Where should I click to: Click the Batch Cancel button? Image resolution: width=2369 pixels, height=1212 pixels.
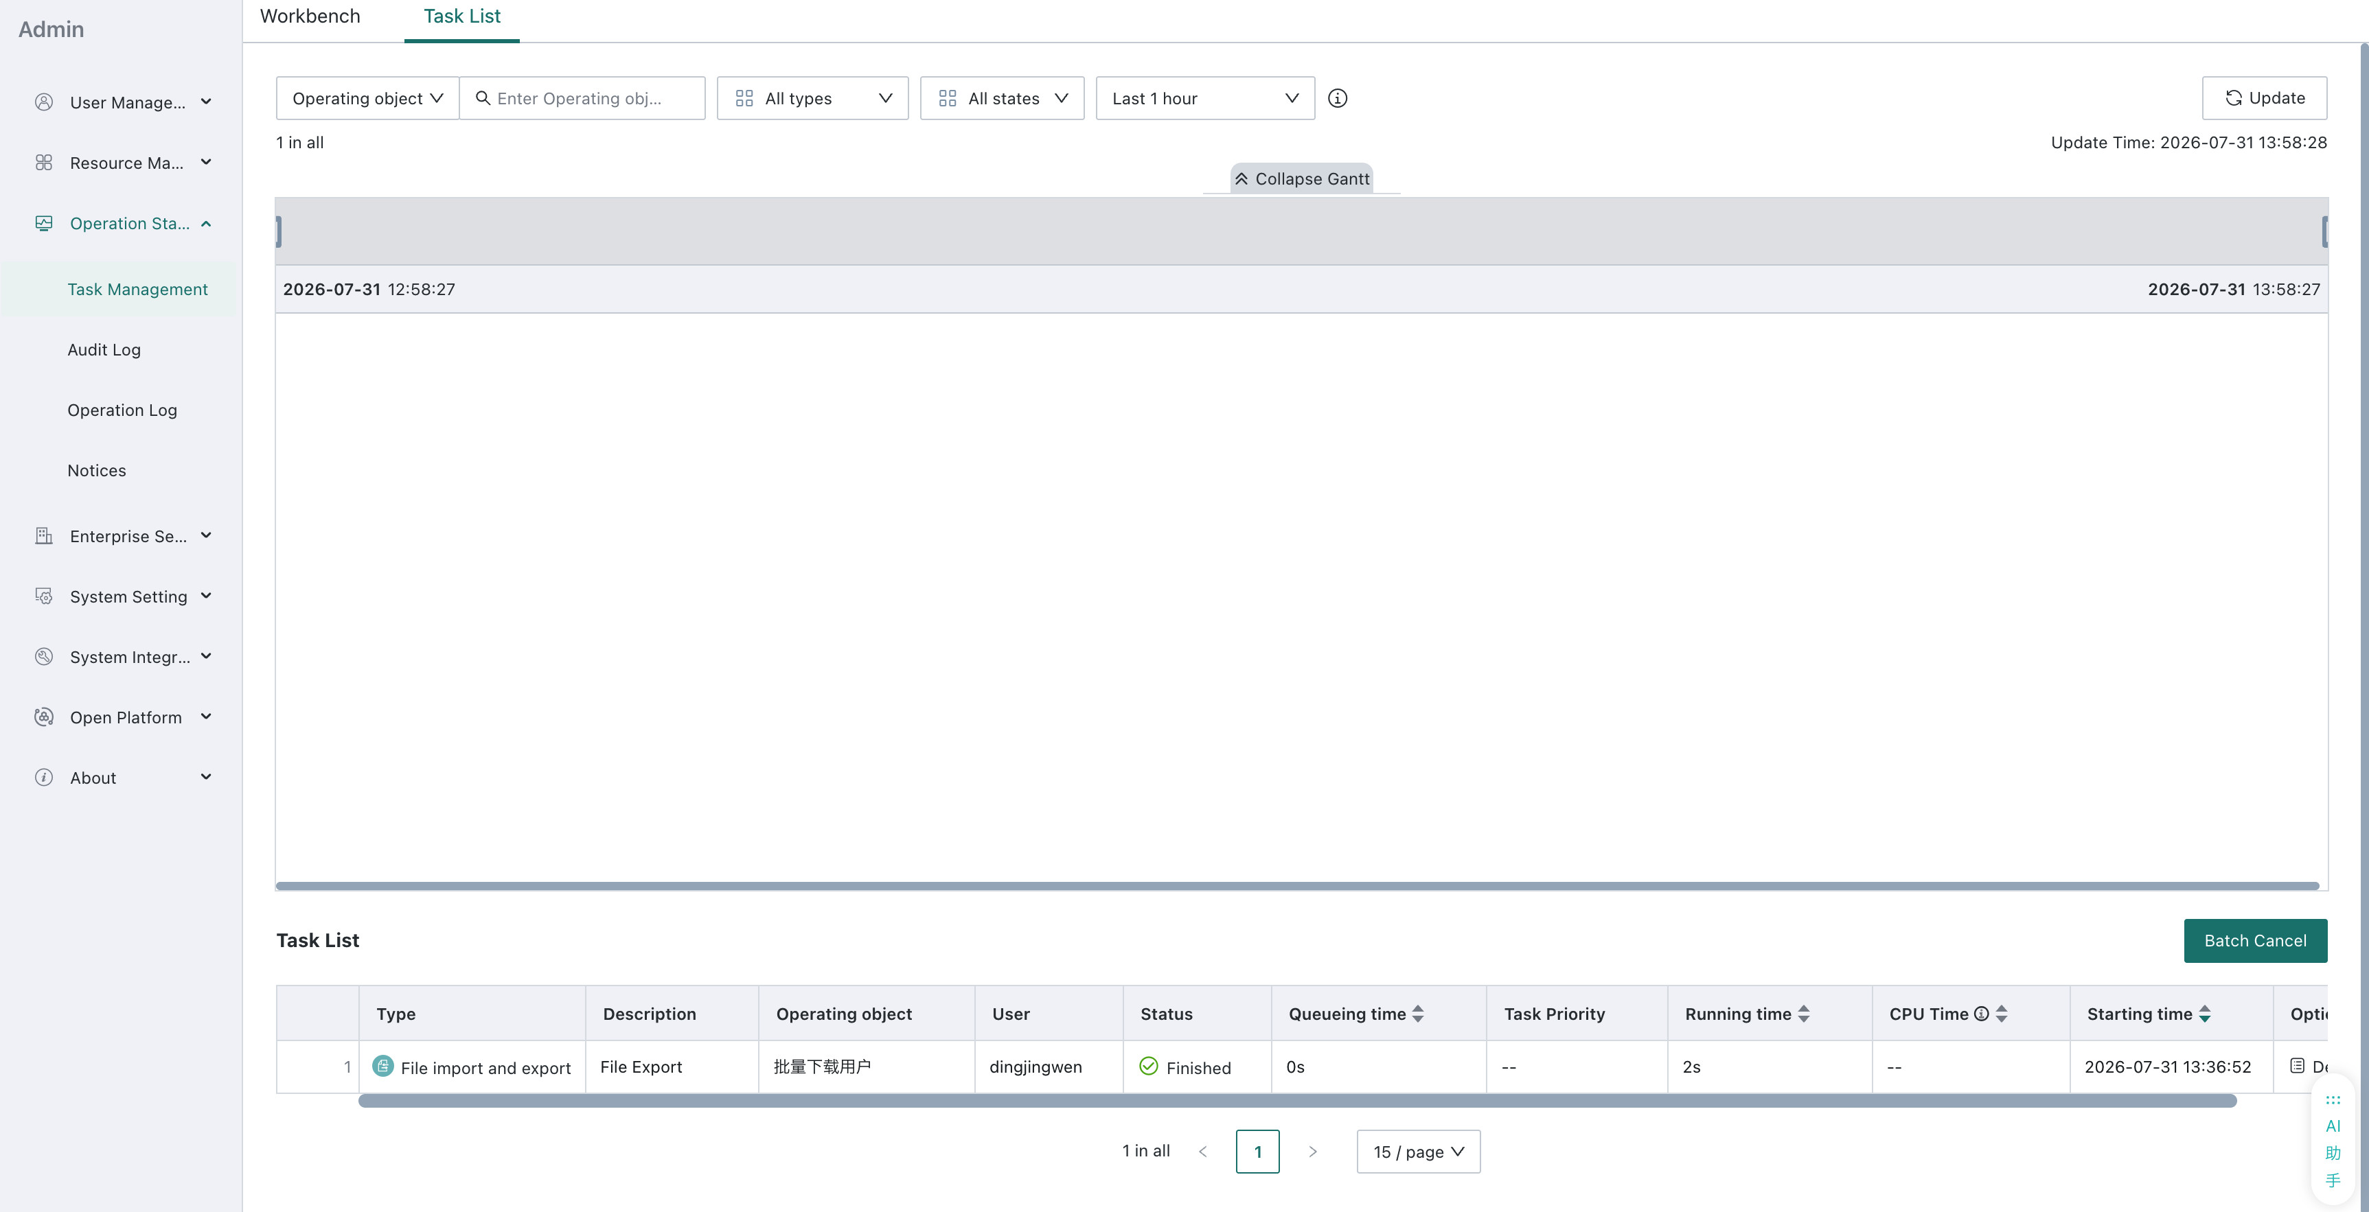tap(2255, 941)
